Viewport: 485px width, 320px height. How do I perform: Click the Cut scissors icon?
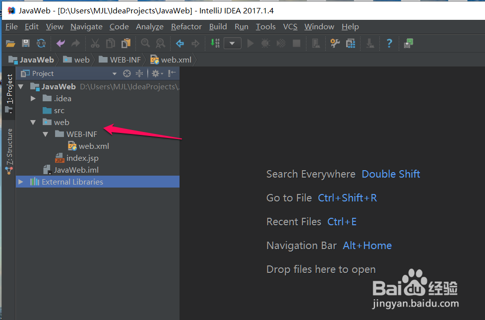pos(95,43)
